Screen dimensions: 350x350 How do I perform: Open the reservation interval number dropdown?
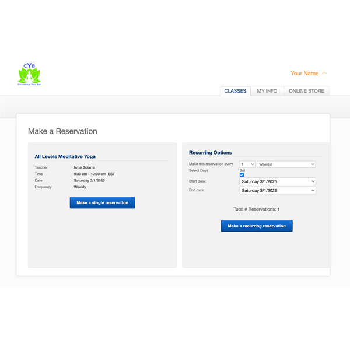pyautogui.click(x=247, y=164)
